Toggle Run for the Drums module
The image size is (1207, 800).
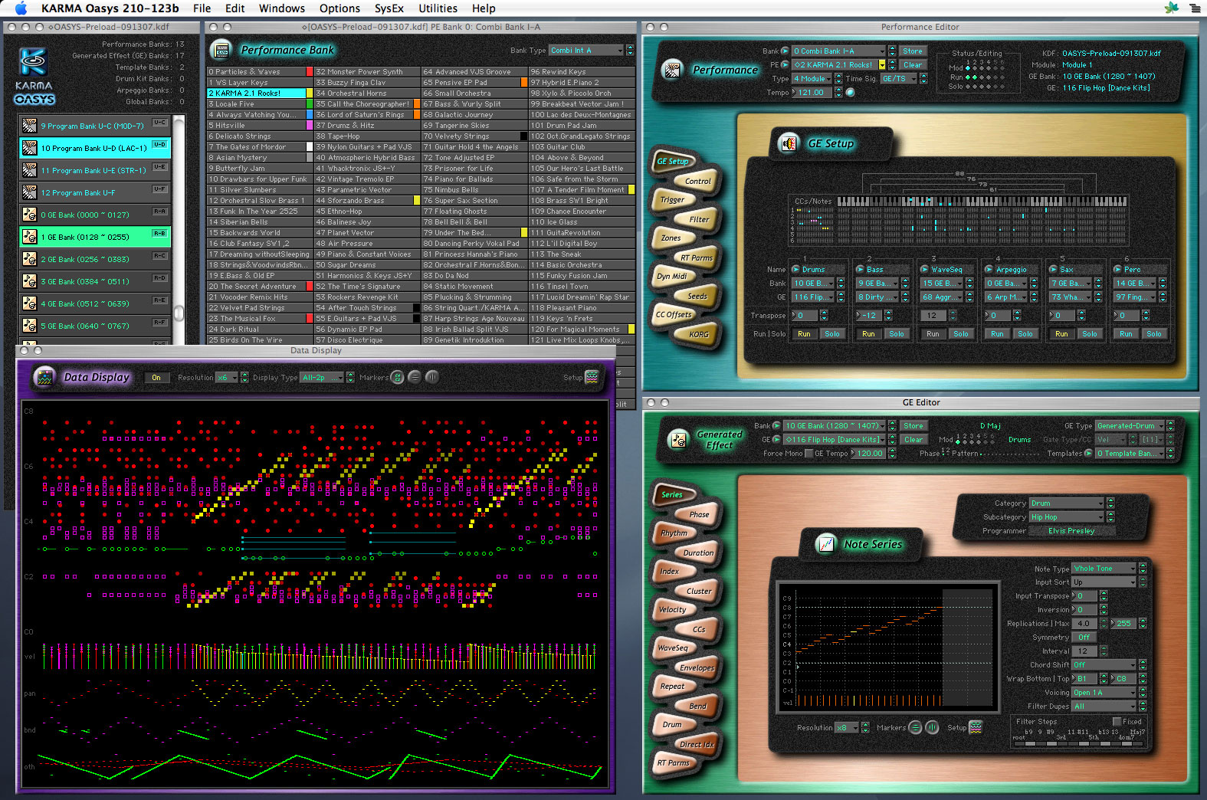click(x=804, y=334)
